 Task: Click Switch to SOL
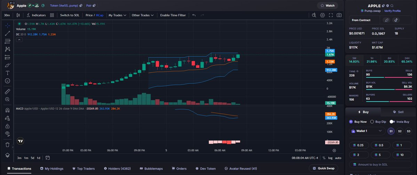[x=70, y=15]
